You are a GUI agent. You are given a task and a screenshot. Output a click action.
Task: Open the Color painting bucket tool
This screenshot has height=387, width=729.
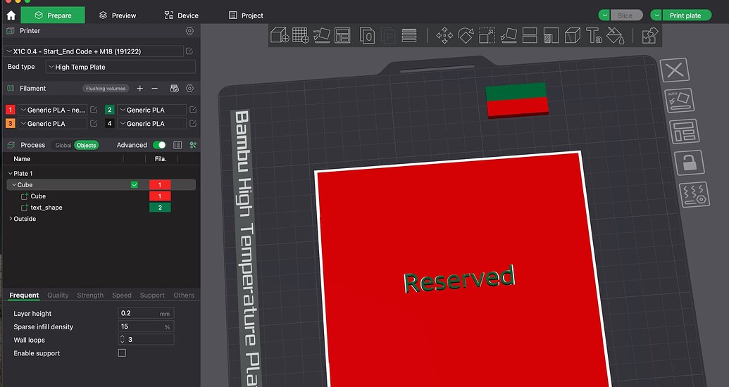[x=615, y=35]
